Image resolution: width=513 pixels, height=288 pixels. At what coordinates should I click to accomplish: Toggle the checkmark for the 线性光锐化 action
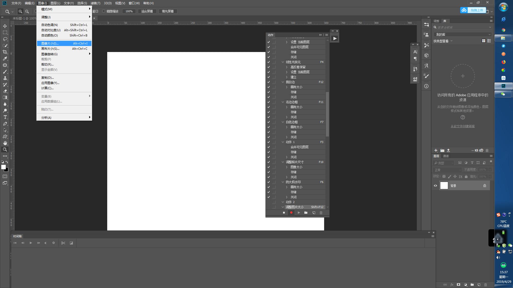[269, 62]
